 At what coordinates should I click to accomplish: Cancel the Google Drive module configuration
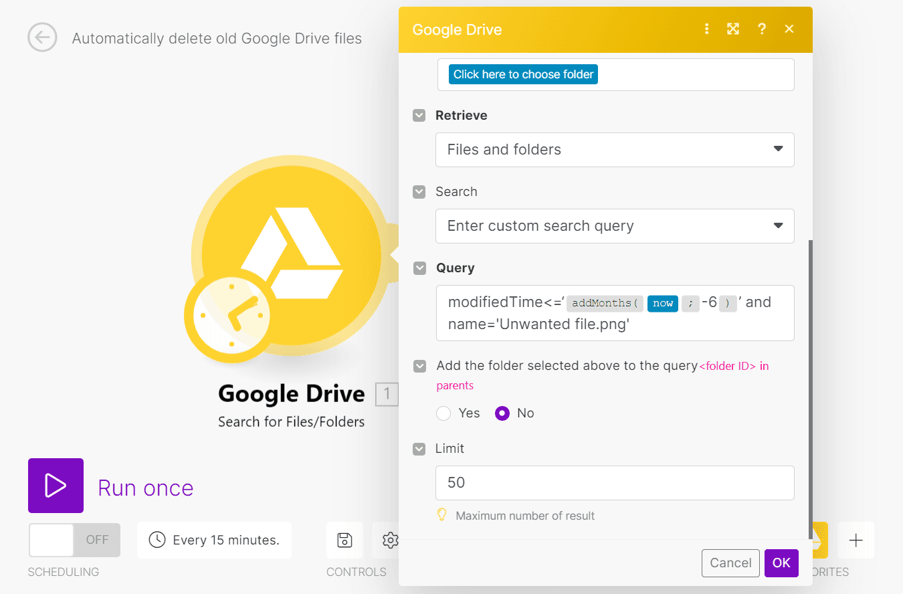[x=730, y=563]
